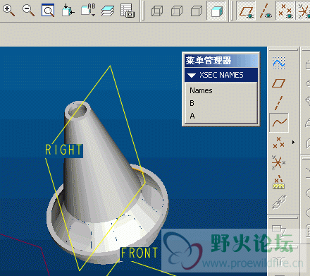
Task: Switch to Hidden Line display mode
Action: point(177,11)
